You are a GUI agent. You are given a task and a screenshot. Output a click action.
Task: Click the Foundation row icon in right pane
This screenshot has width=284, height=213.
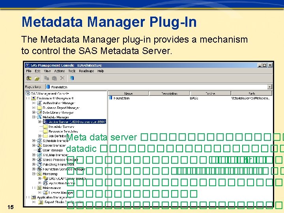coord(111,98)
